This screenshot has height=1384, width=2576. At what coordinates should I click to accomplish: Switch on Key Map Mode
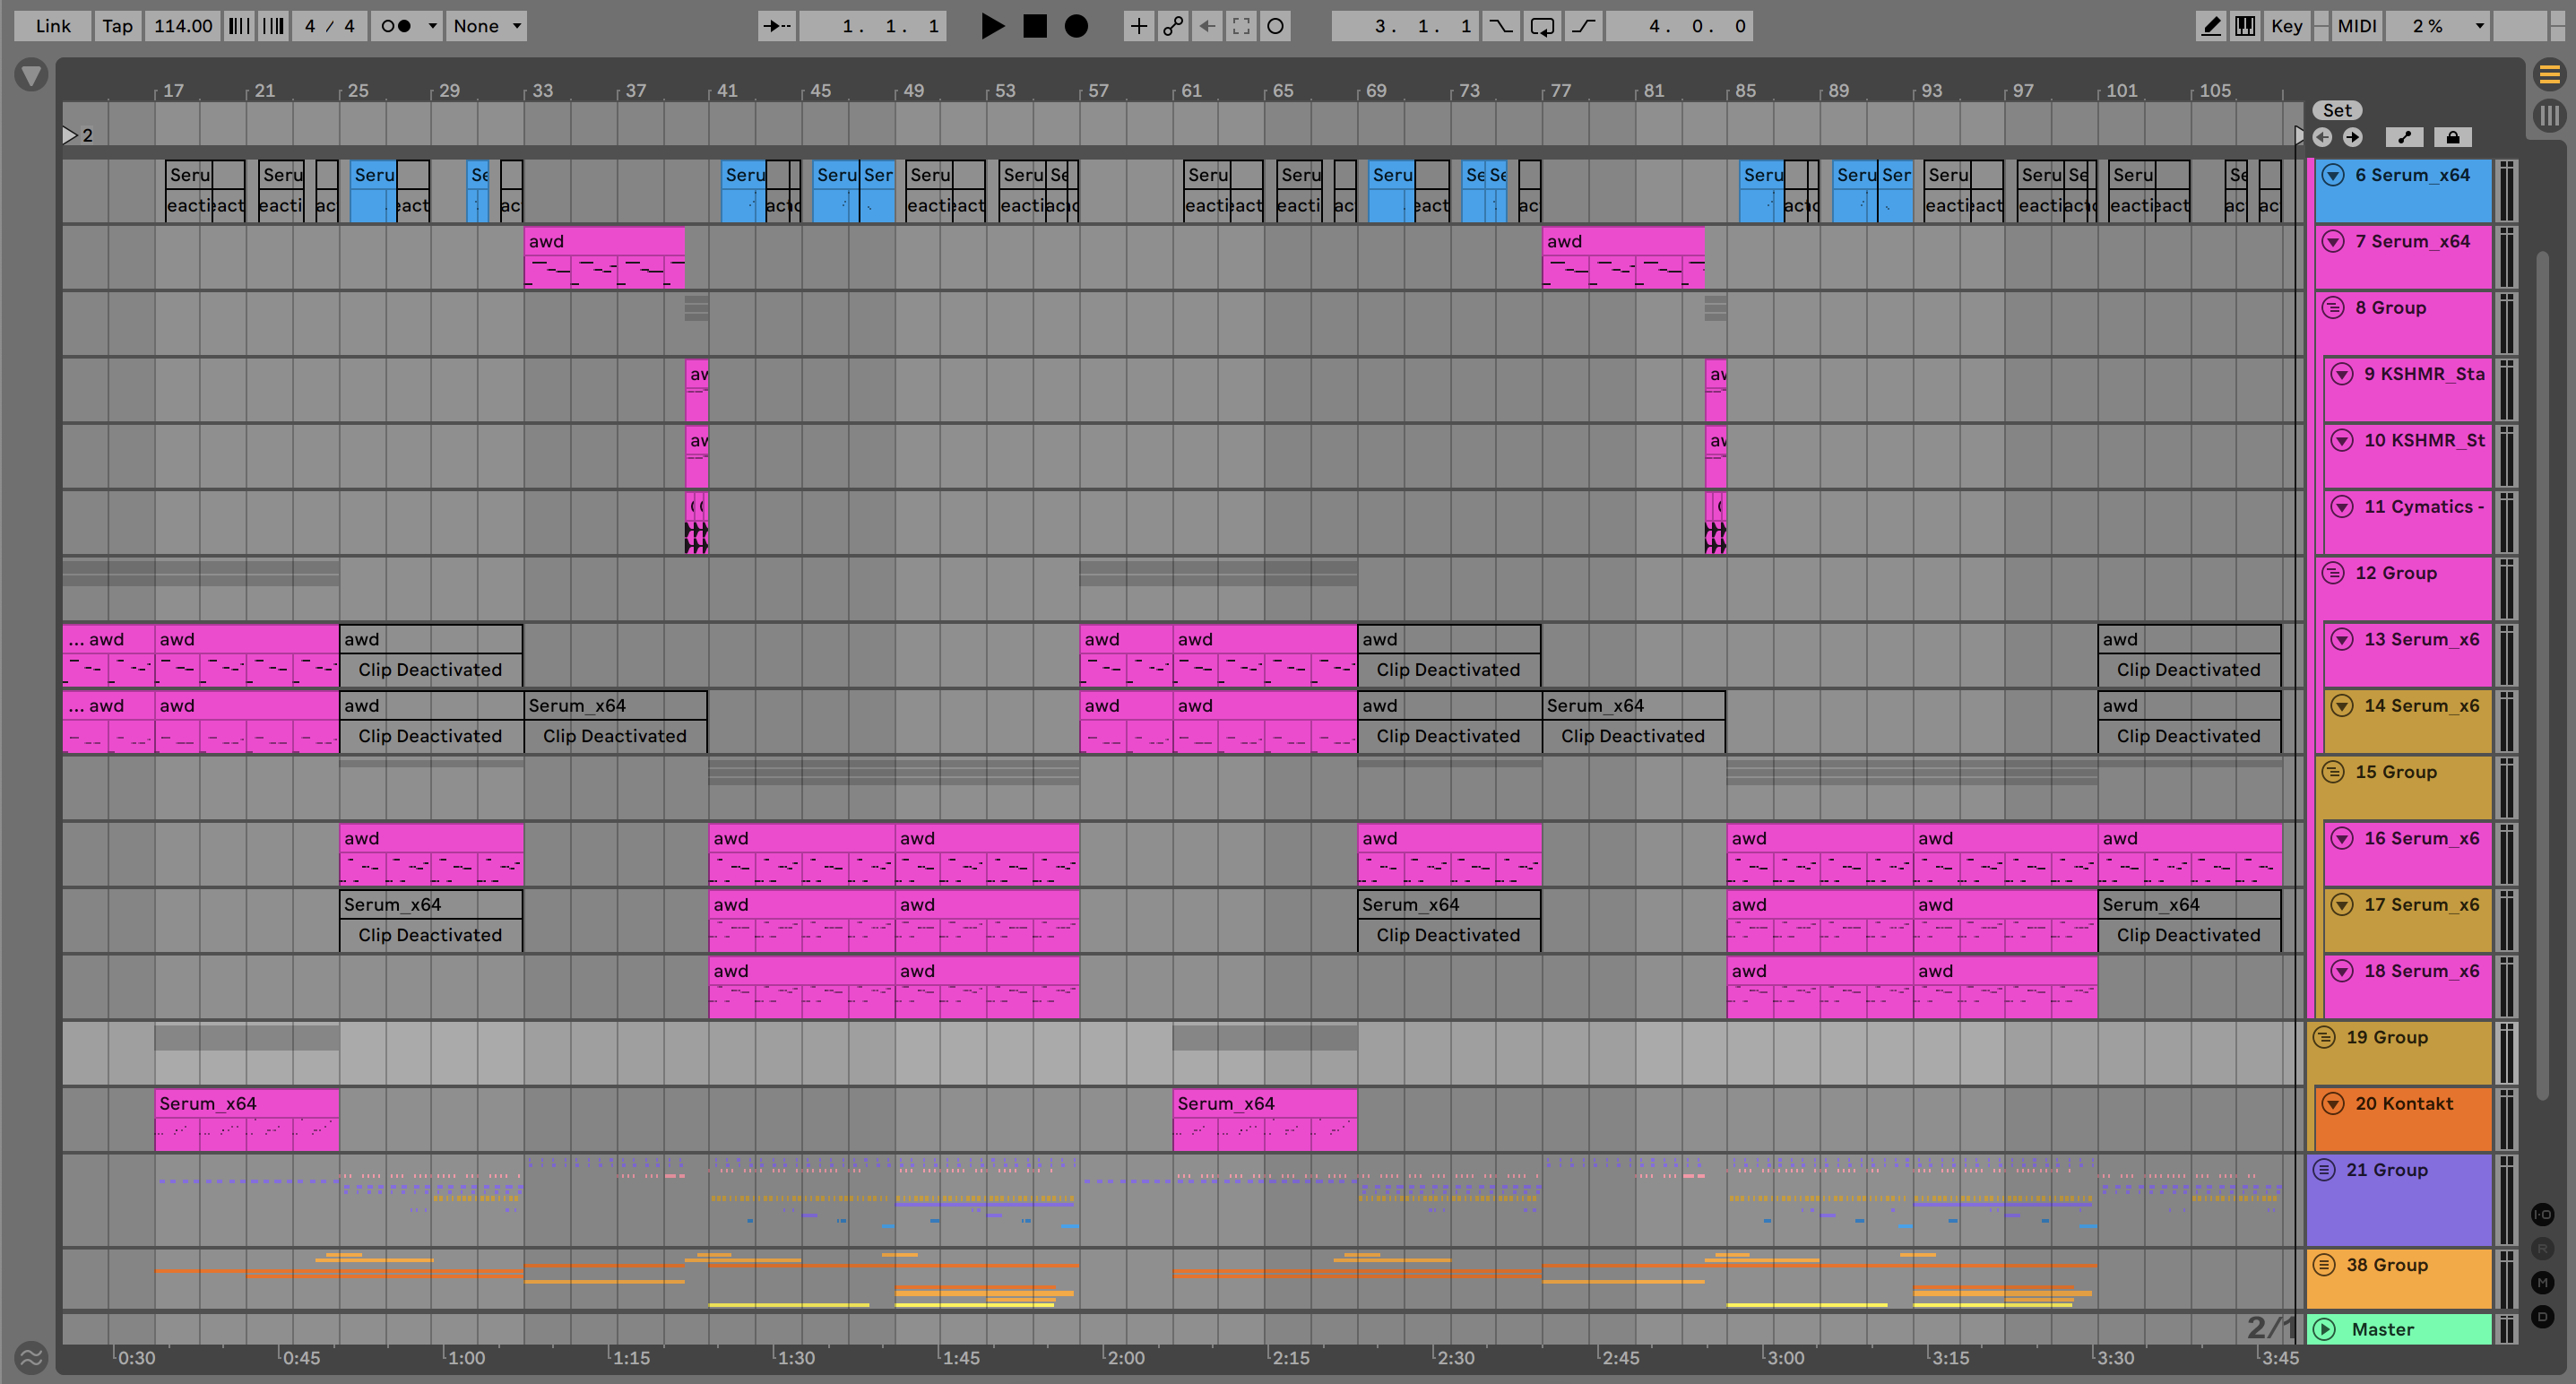pyautogui.click(x=2286, y=26)
